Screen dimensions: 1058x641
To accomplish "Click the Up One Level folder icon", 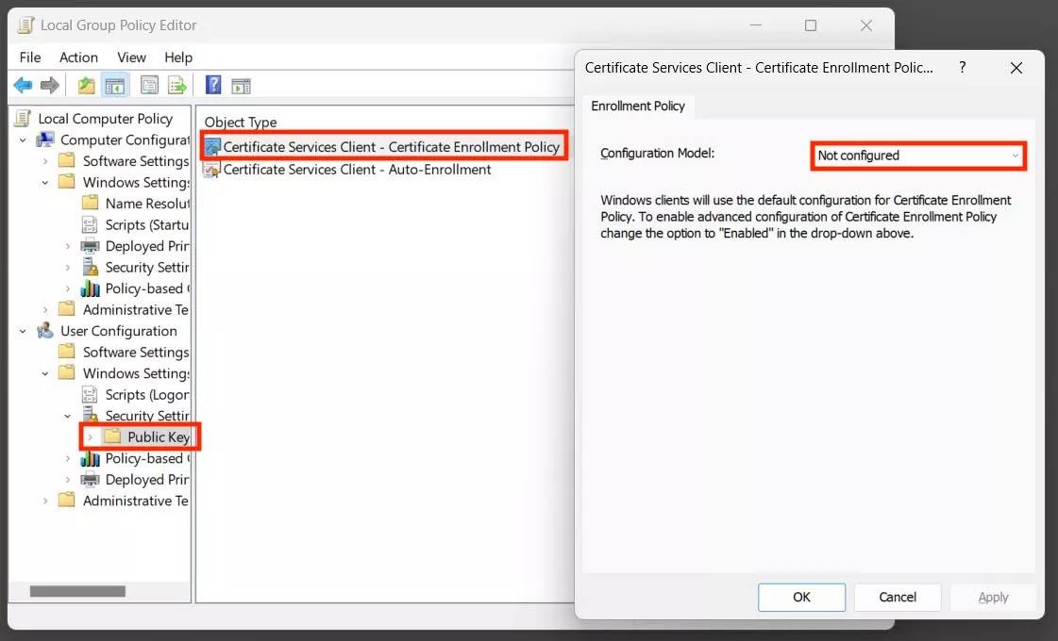I will click(x=86, y=86).
